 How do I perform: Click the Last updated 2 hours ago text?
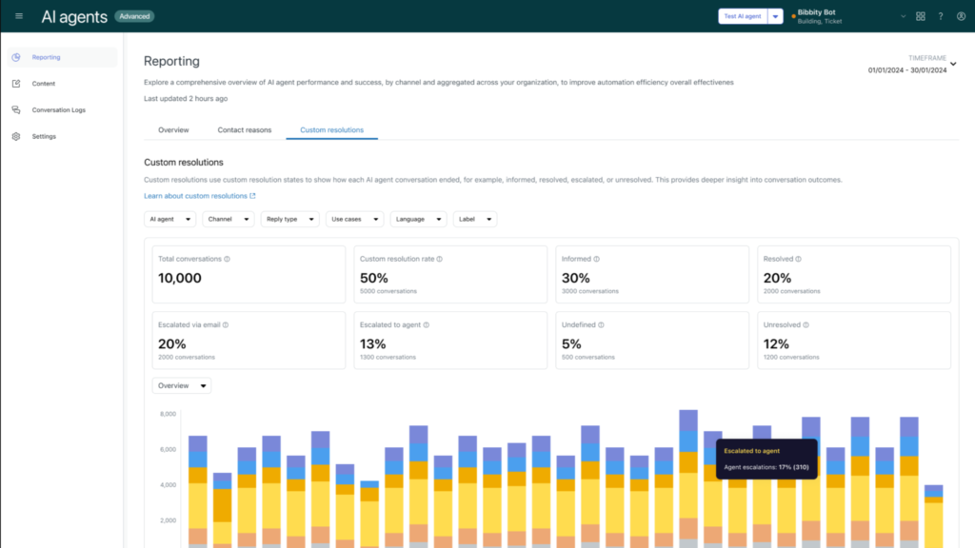click(x=186, y=98)
